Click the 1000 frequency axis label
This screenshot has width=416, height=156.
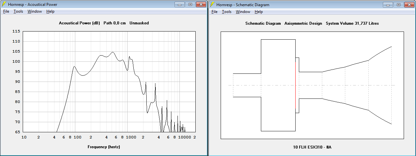131,137
